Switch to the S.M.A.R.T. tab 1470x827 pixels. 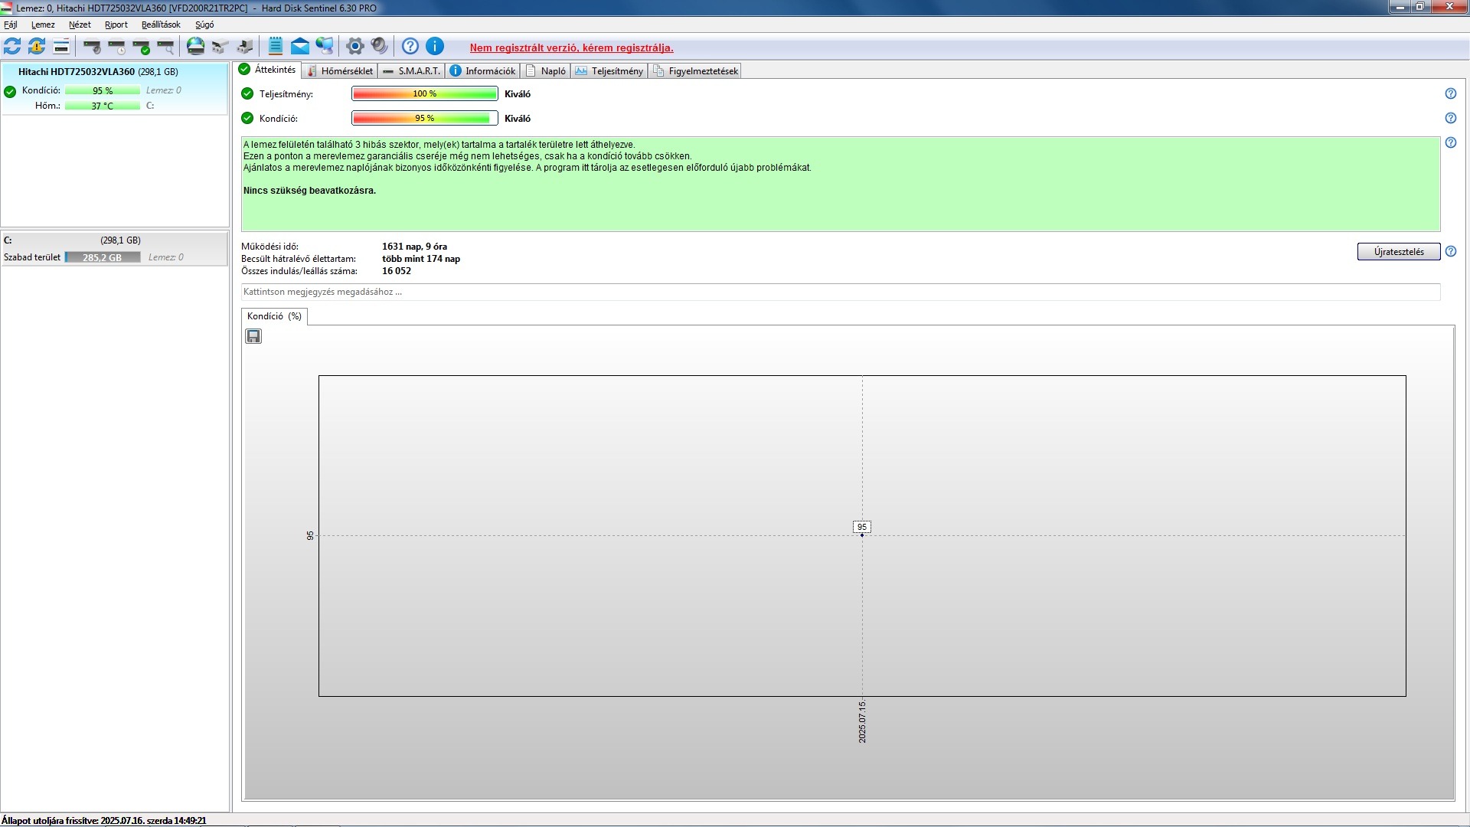412,70
